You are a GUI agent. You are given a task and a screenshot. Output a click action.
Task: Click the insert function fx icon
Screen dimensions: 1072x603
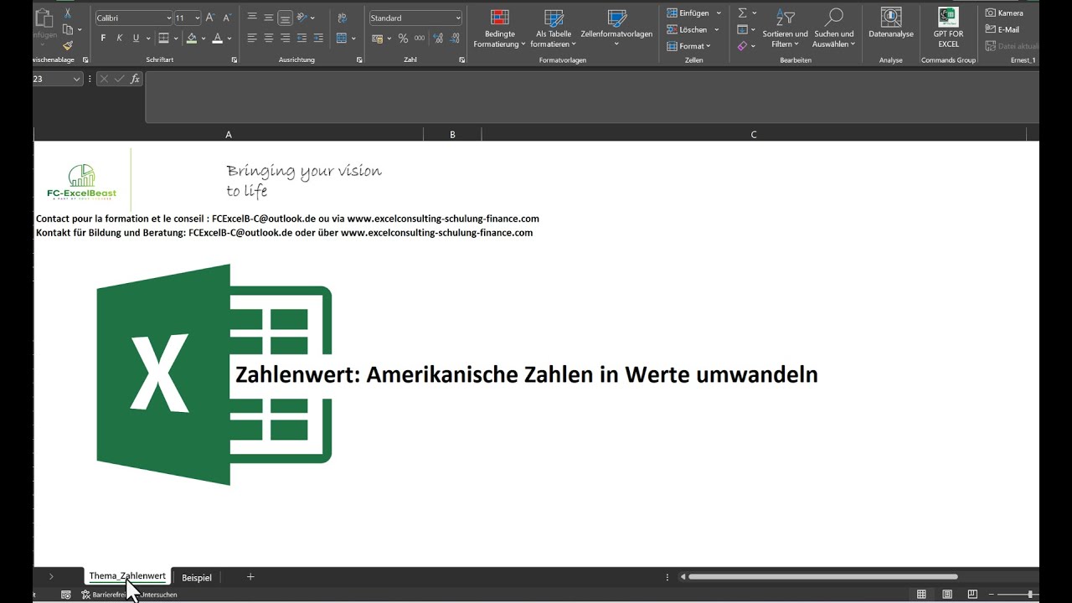[136, 79]
